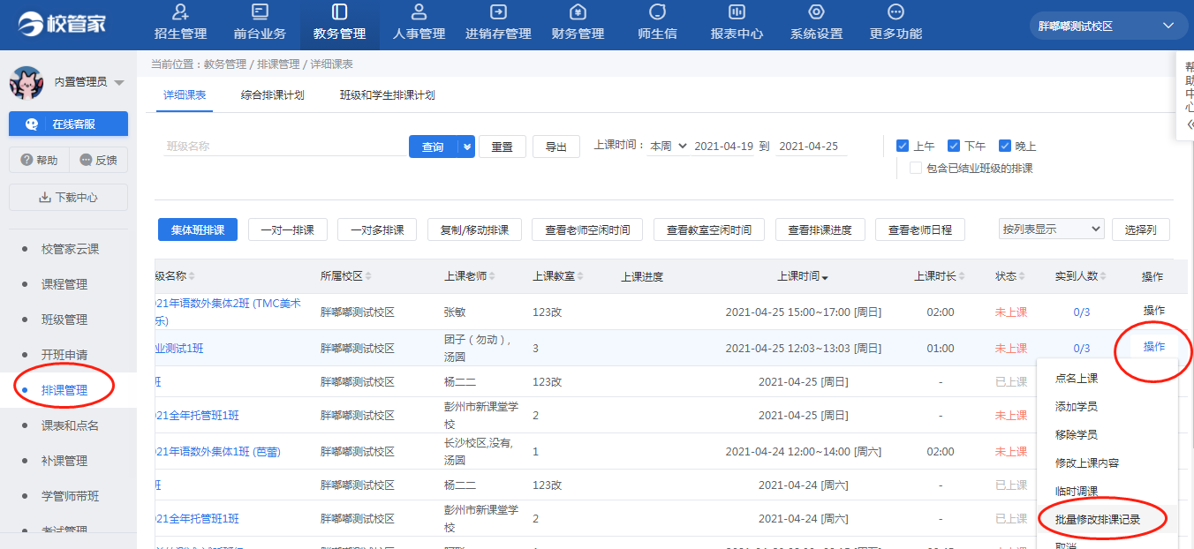The width and height of the screenshot is (1194, 549).
Task: Click the 查看排课进度 button
Action: [x=820, y=229]
